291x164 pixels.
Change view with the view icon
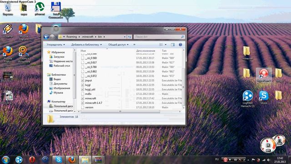tap(161, 45)
